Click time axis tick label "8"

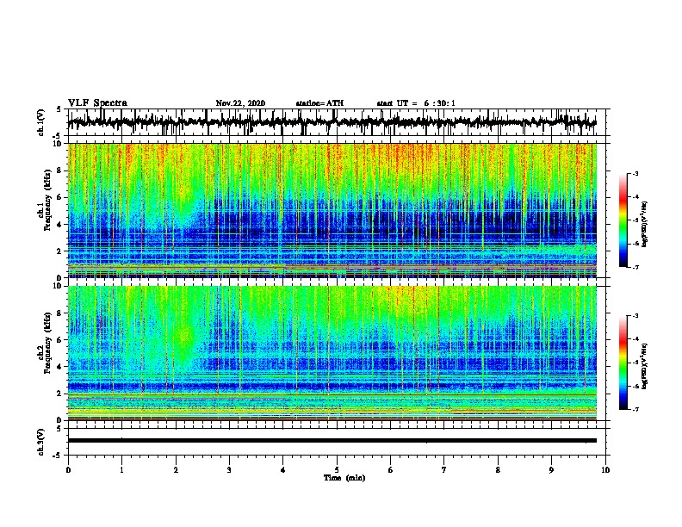coord(498,469)
